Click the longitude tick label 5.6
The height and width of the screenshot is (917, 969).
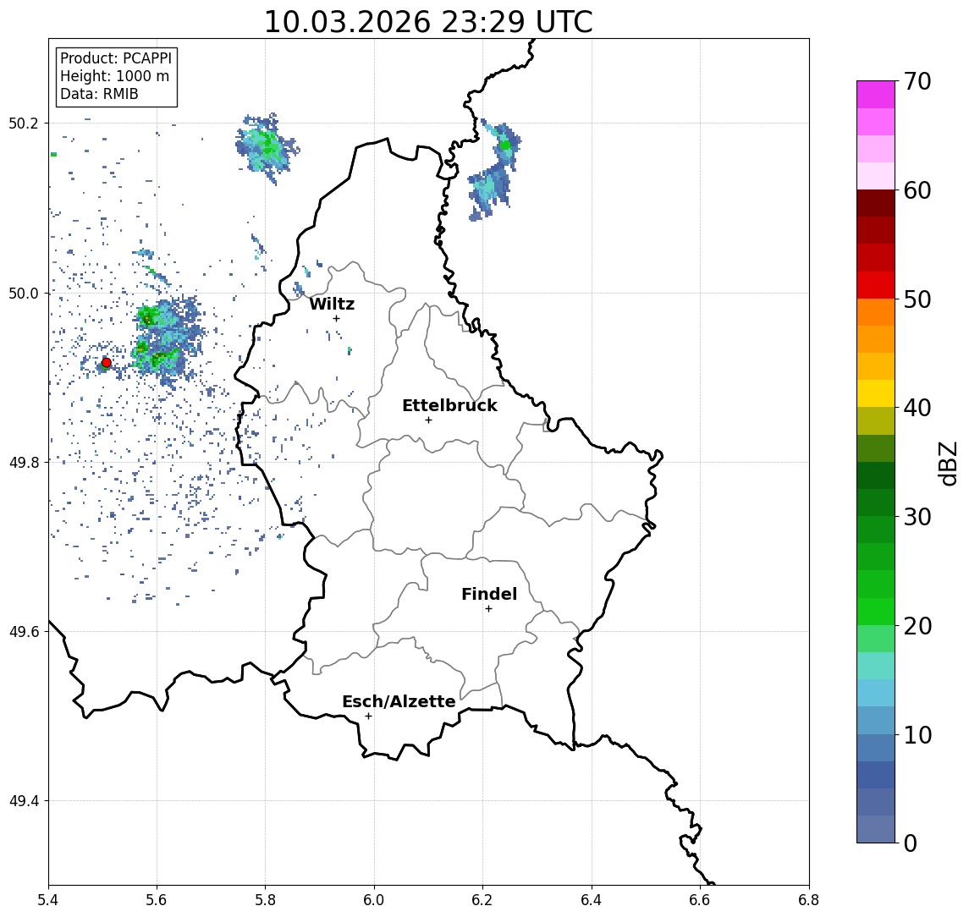click(157, 900)
